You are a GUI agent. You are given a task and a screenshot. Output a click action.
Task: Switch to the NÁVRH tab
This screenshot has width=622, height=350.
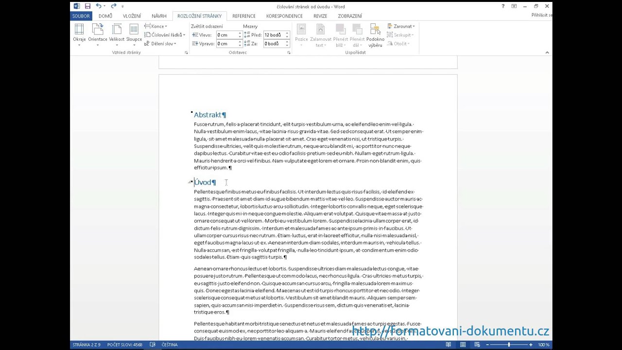click(159, 16)
